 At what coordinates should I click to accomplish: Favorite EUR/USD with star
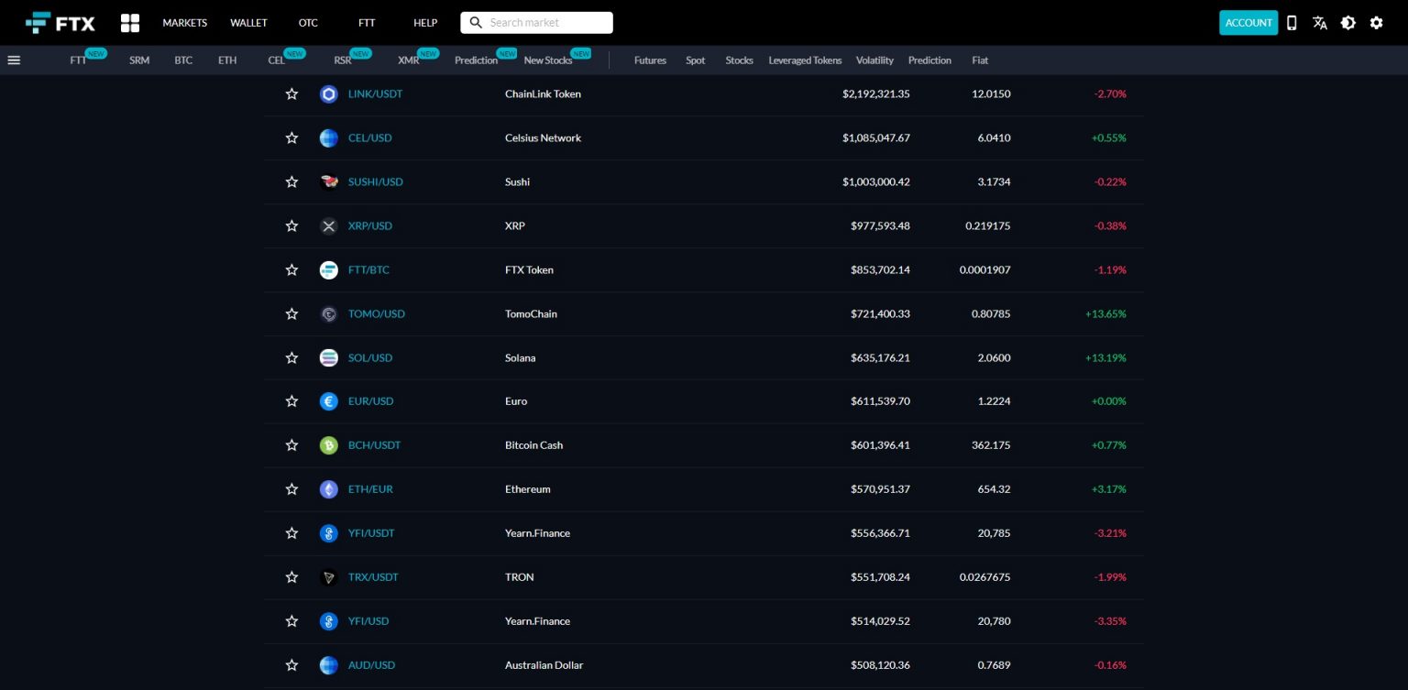click(x=291, y=401)
